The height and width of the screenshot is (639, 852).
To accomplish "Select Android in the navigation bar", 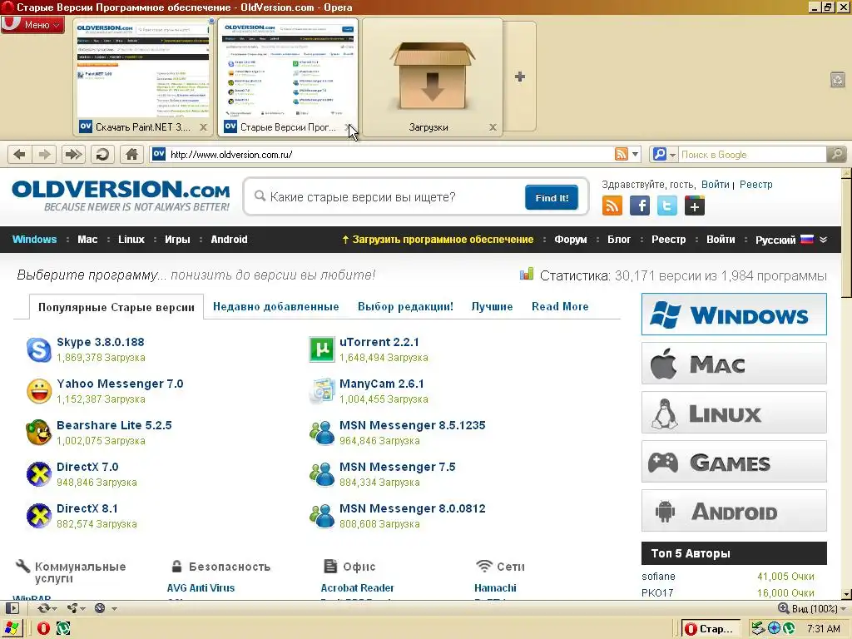I will tap(230, 240).
